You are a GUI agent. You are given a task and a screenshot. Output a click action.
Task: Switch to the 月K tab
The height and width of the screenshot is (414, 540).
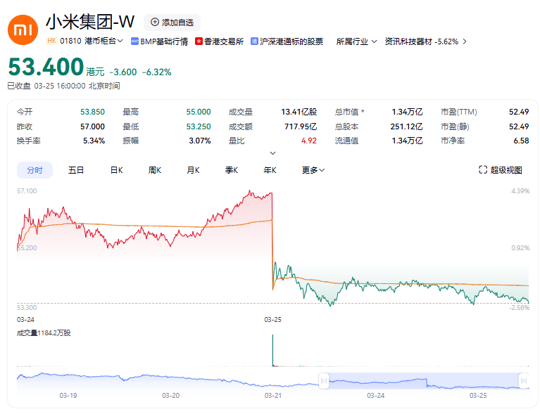click(193, 170)
